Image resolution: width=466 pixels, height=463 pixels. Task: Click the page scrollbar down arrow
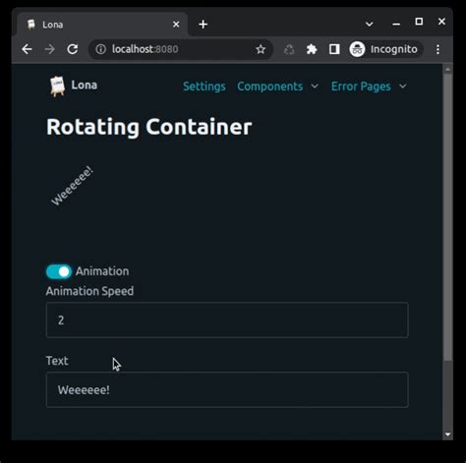coord(447,434)
